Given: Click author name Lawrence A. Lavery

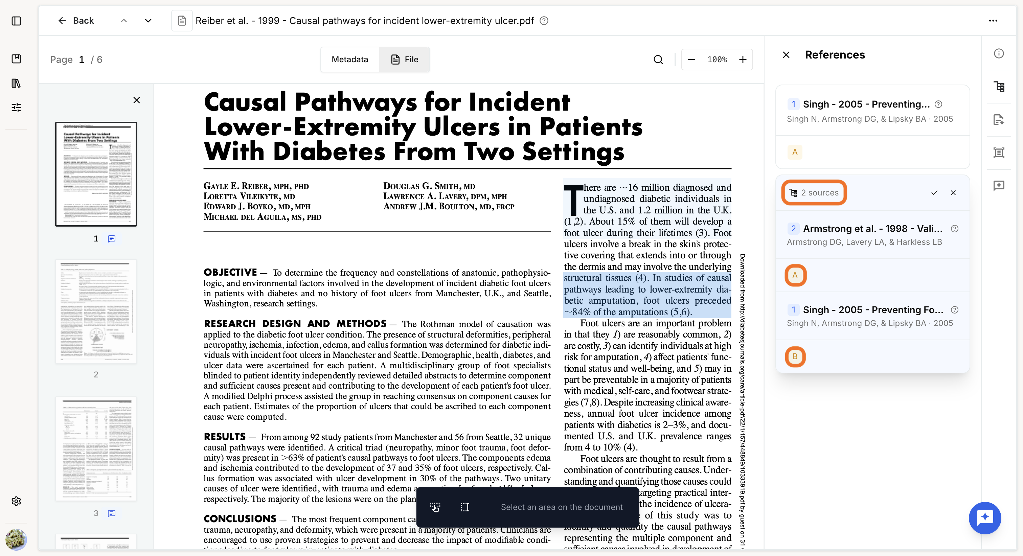Looking at the screenshot, I should pyautogui.click(x=445, y=196).
